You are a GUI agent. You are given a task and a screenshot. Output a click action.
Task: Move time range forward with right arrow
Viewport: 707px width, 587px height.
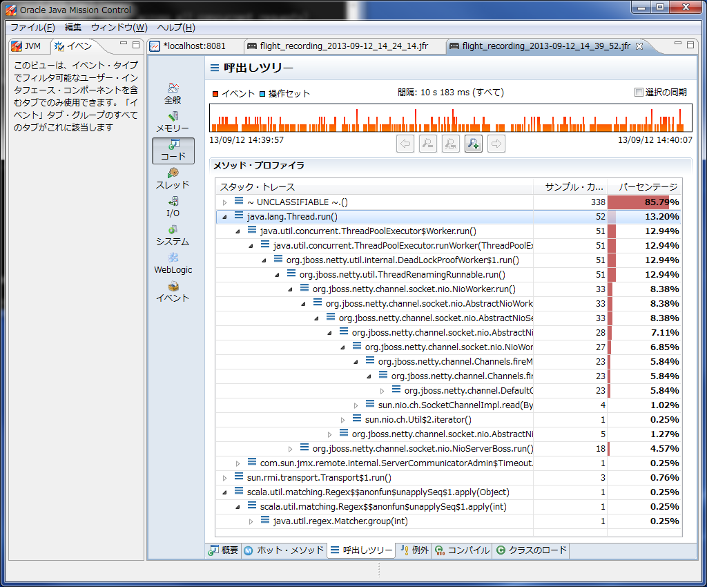496,144
